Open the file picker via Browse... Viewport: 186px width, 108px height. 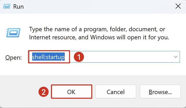(x=160, y=92)
